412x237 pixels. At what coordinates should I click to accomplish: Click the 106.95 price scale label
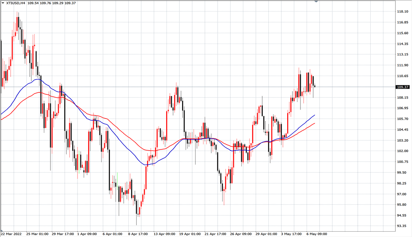(402, 108)
